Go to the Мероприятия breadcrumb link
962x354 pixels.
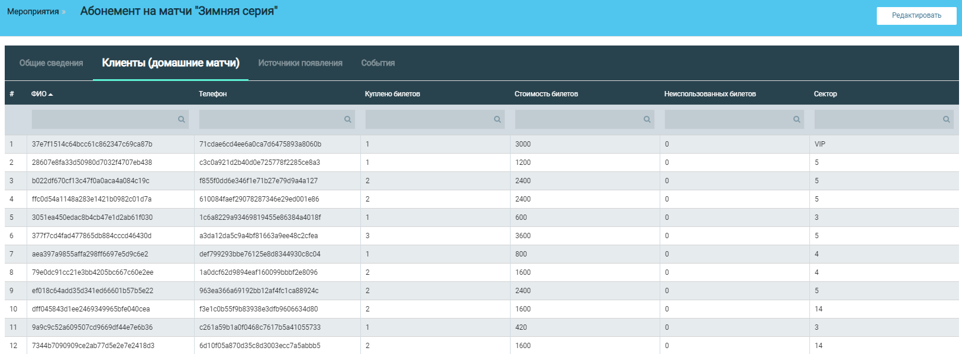click(33, 12)
